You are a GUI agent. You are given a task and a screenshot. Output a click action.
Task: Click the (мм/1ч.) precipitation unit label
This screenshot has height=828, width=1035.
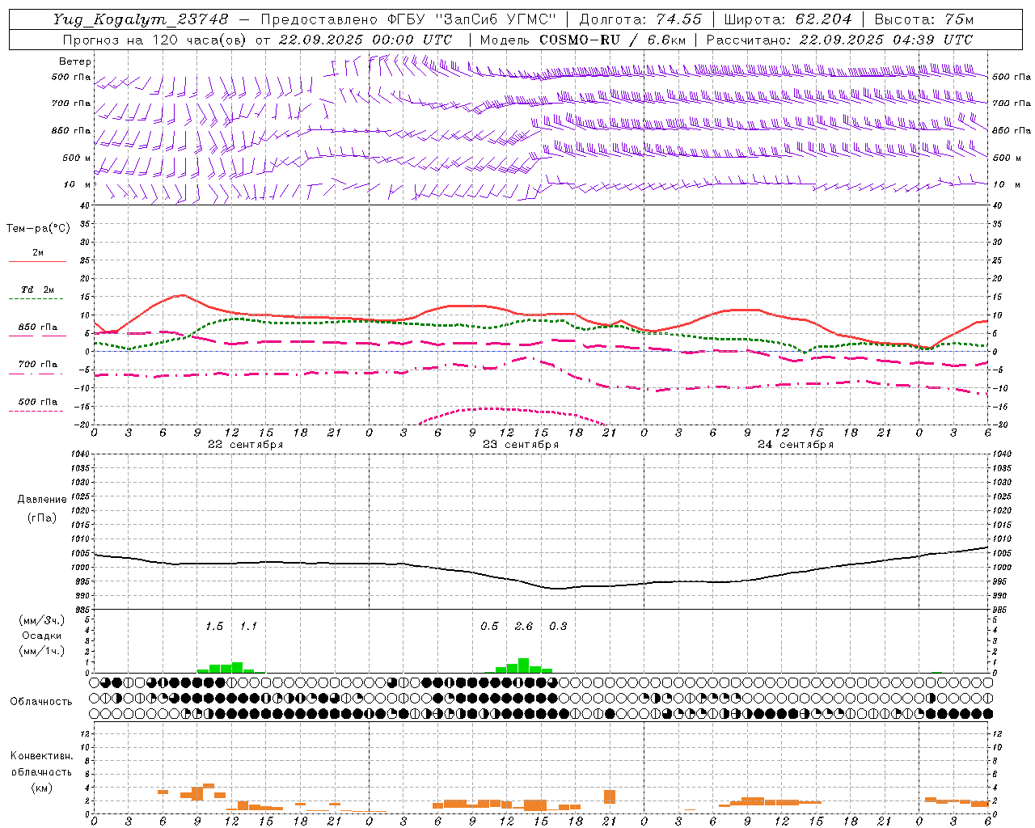point(42,651)
